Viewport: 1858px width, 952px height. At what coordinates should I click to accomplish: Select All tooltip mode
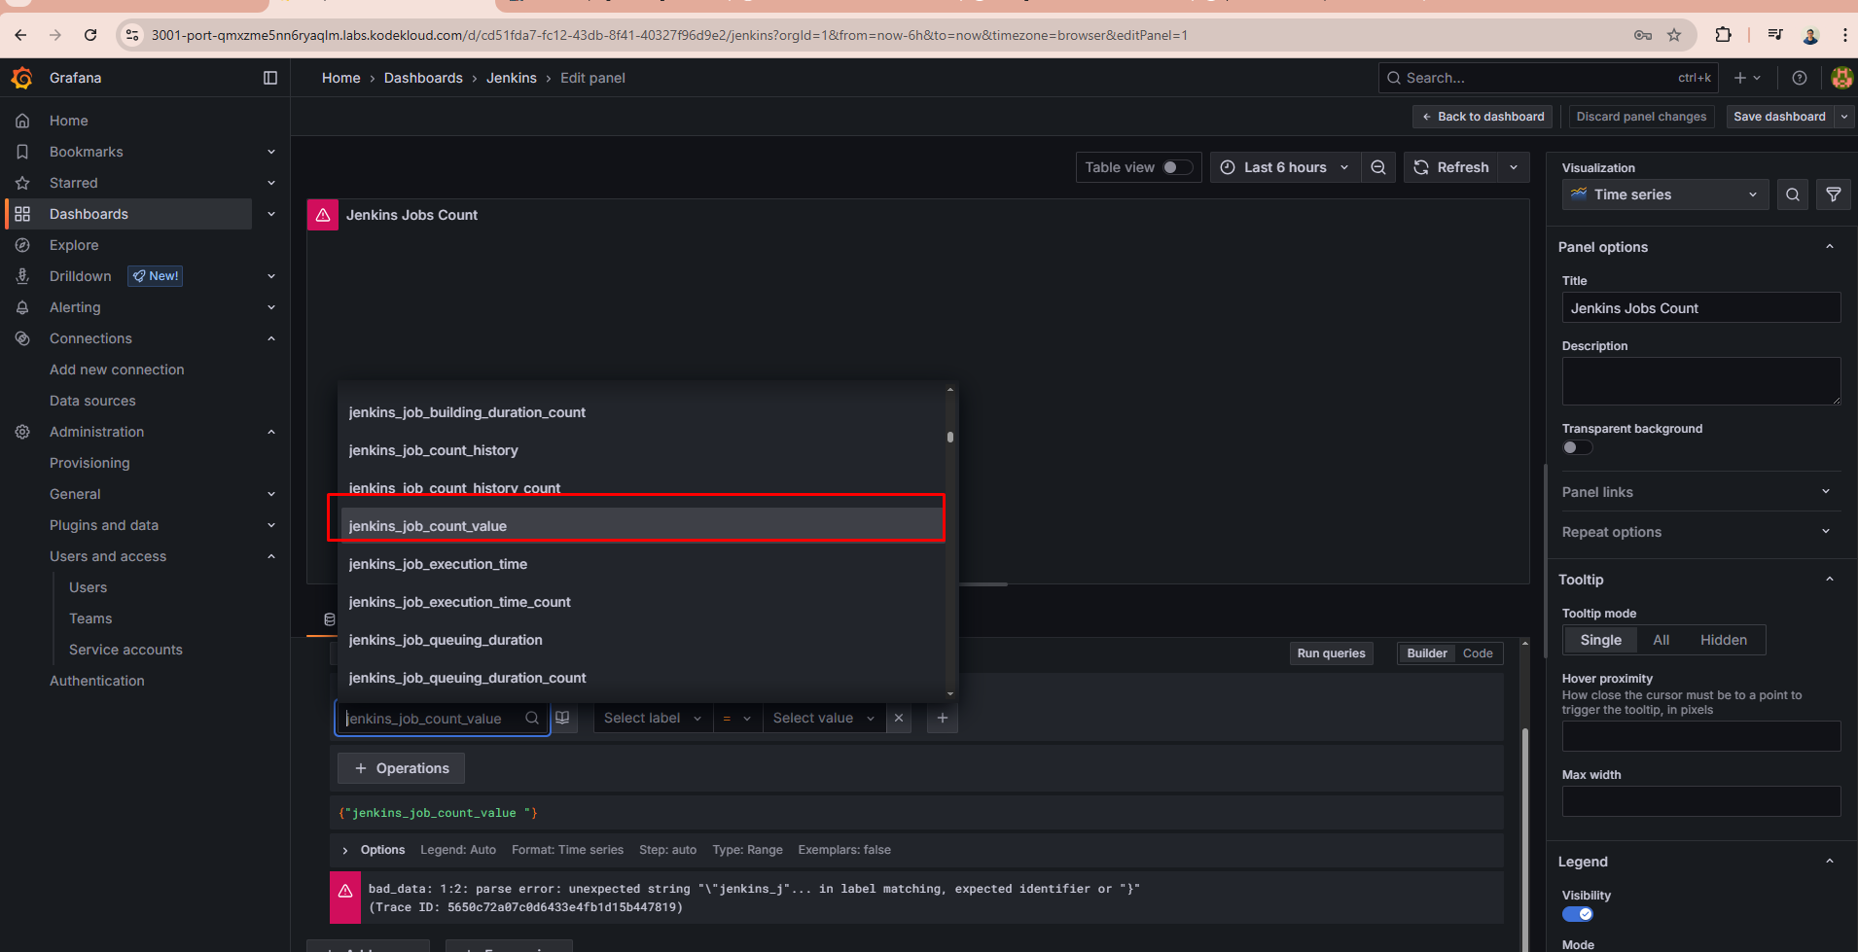point(1661,640)
